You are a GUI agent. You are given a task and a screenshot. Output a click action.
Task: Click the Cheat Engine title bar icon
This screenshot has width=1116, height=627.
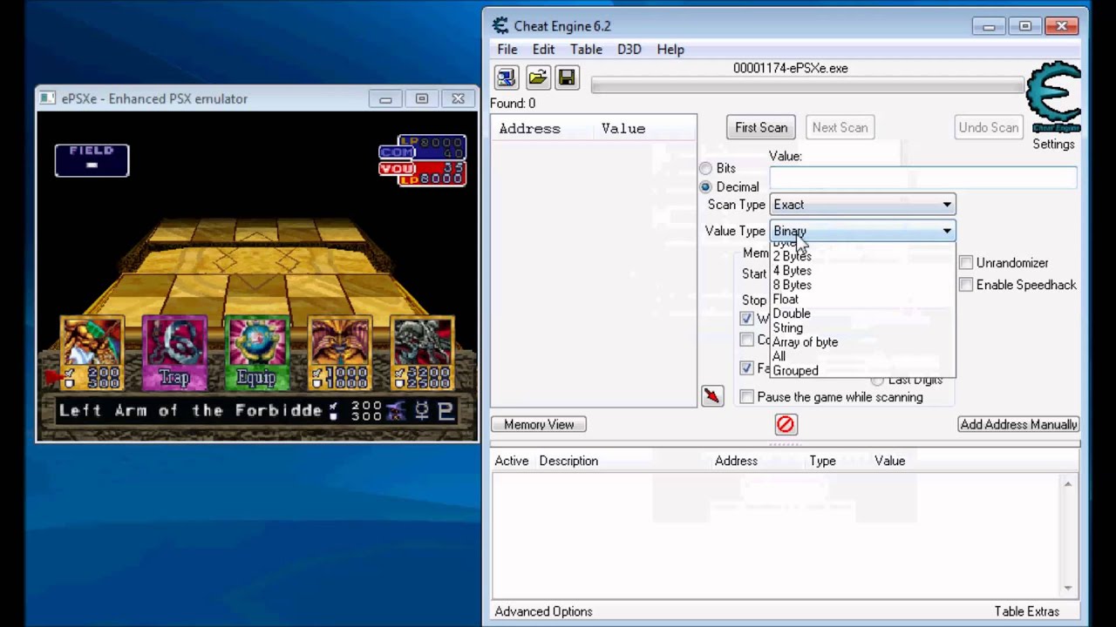point(500,26)
